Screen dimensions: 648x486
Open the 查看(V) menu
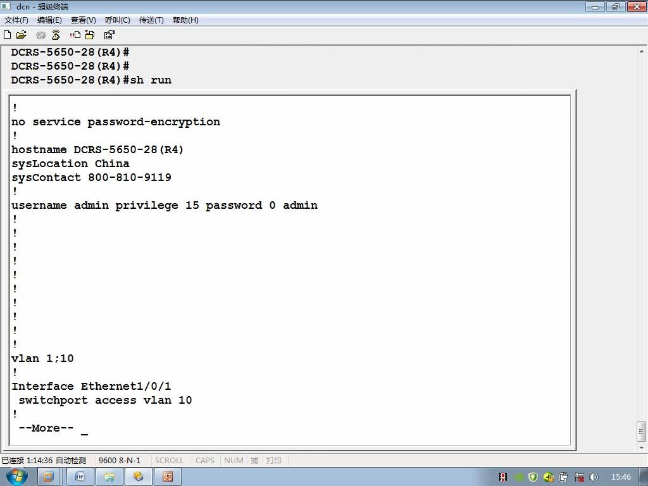point(84,20)
